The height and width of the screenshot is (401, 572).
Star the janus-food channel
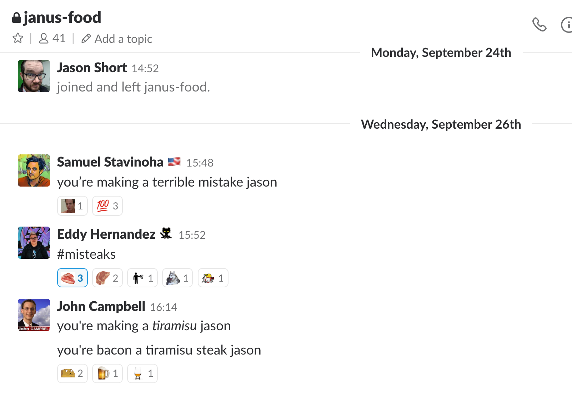[17, 38]
